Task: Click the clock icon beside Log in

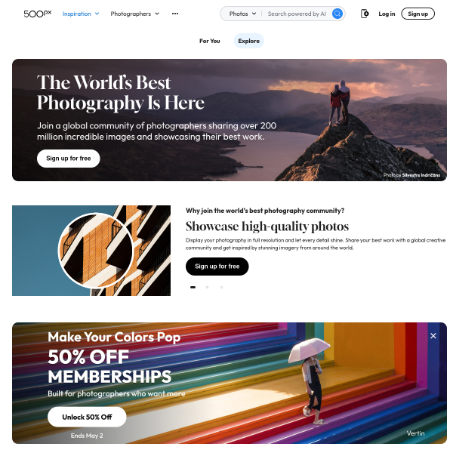Action: pos(365,14)
